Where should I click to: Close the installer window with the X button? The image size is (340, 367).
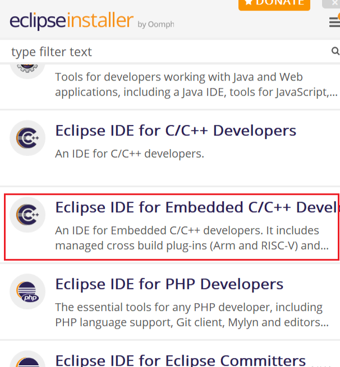334,3
